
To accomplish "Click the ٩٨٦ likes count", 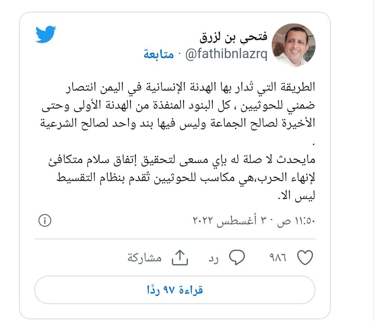I will (x=278, y=258).
